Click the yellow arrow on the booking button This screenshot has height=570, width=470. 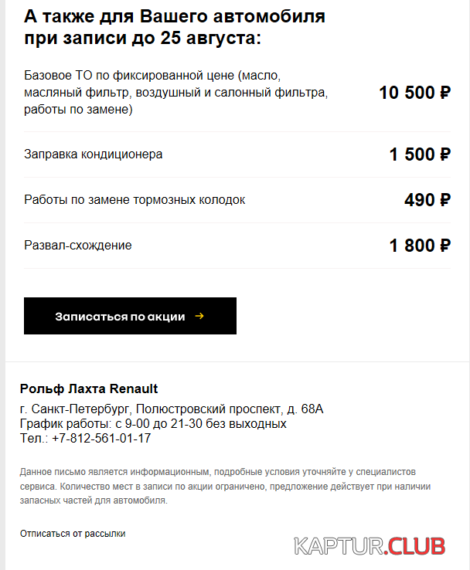[199, 316]
